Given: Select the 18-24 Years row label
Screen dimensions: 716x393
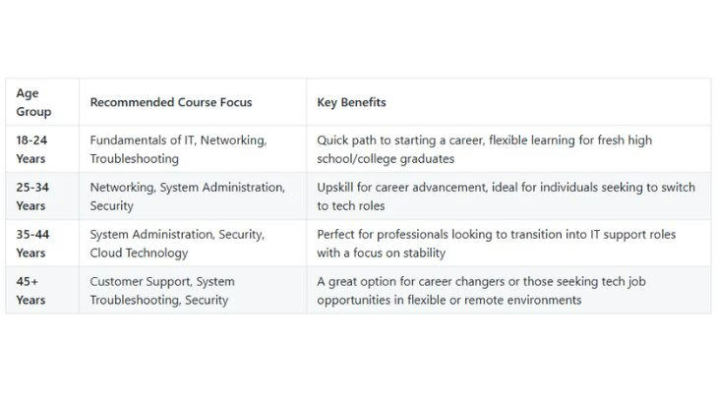Looking at the screenshot, I should coord(31,149).
